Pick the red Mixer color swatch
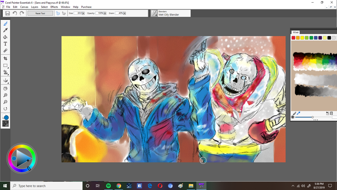337x190 pixels. (x=294, y=38)
